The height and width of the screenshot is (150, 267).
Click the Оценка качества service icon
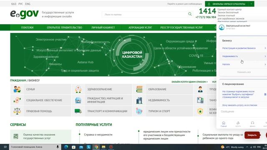[x=16, y=136]
